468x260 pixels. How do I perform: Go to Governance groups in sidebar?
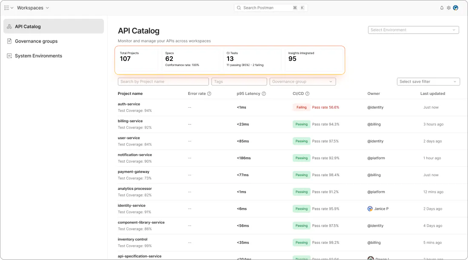point(36,41)
